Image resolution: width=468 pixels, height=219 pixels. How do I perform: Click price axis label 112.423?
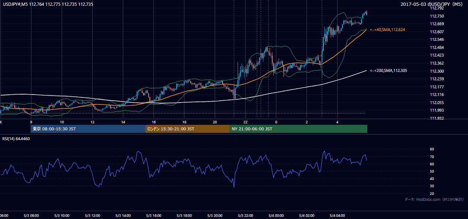(437, 55)
